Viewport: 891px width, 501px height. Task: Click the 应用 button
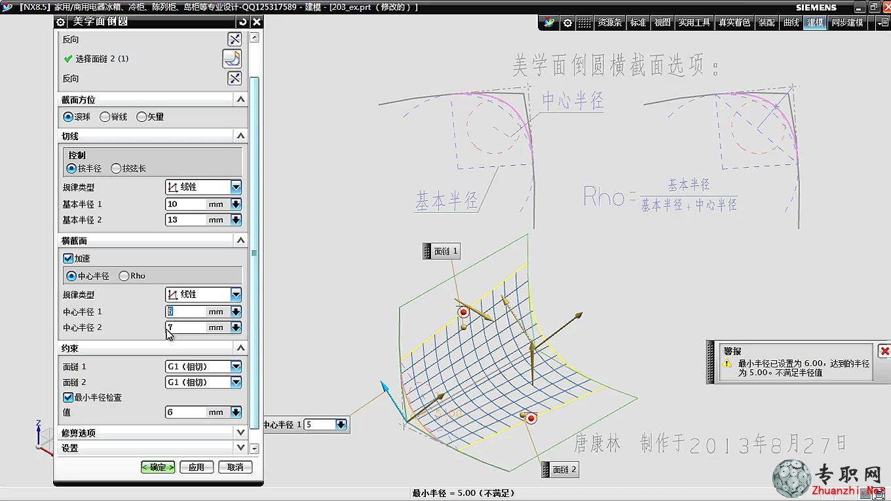197,467
